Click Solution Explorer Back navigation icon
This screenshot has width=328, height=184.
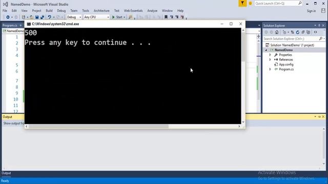coord(266,32)
